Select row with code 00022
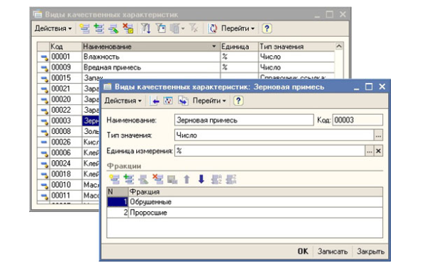 [69, 111]
